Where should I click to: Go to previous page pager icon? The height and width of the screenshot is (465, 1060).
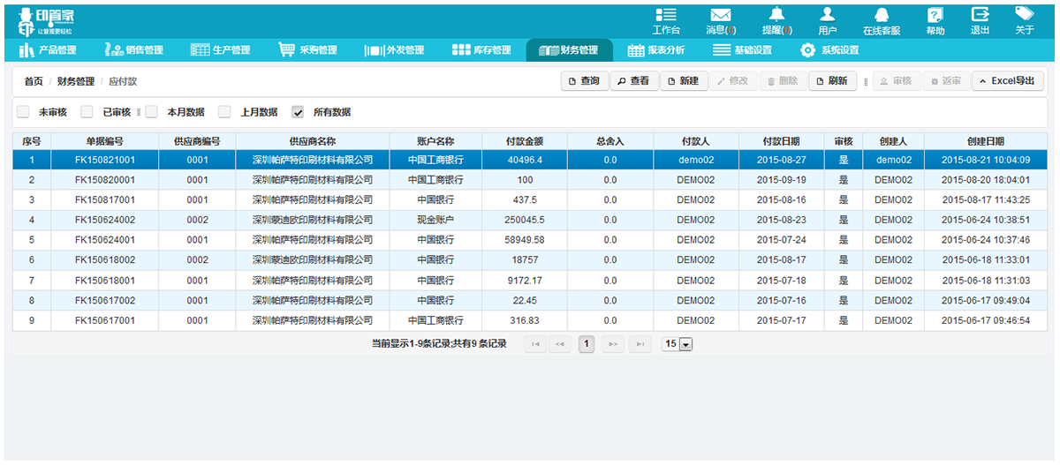559,344
